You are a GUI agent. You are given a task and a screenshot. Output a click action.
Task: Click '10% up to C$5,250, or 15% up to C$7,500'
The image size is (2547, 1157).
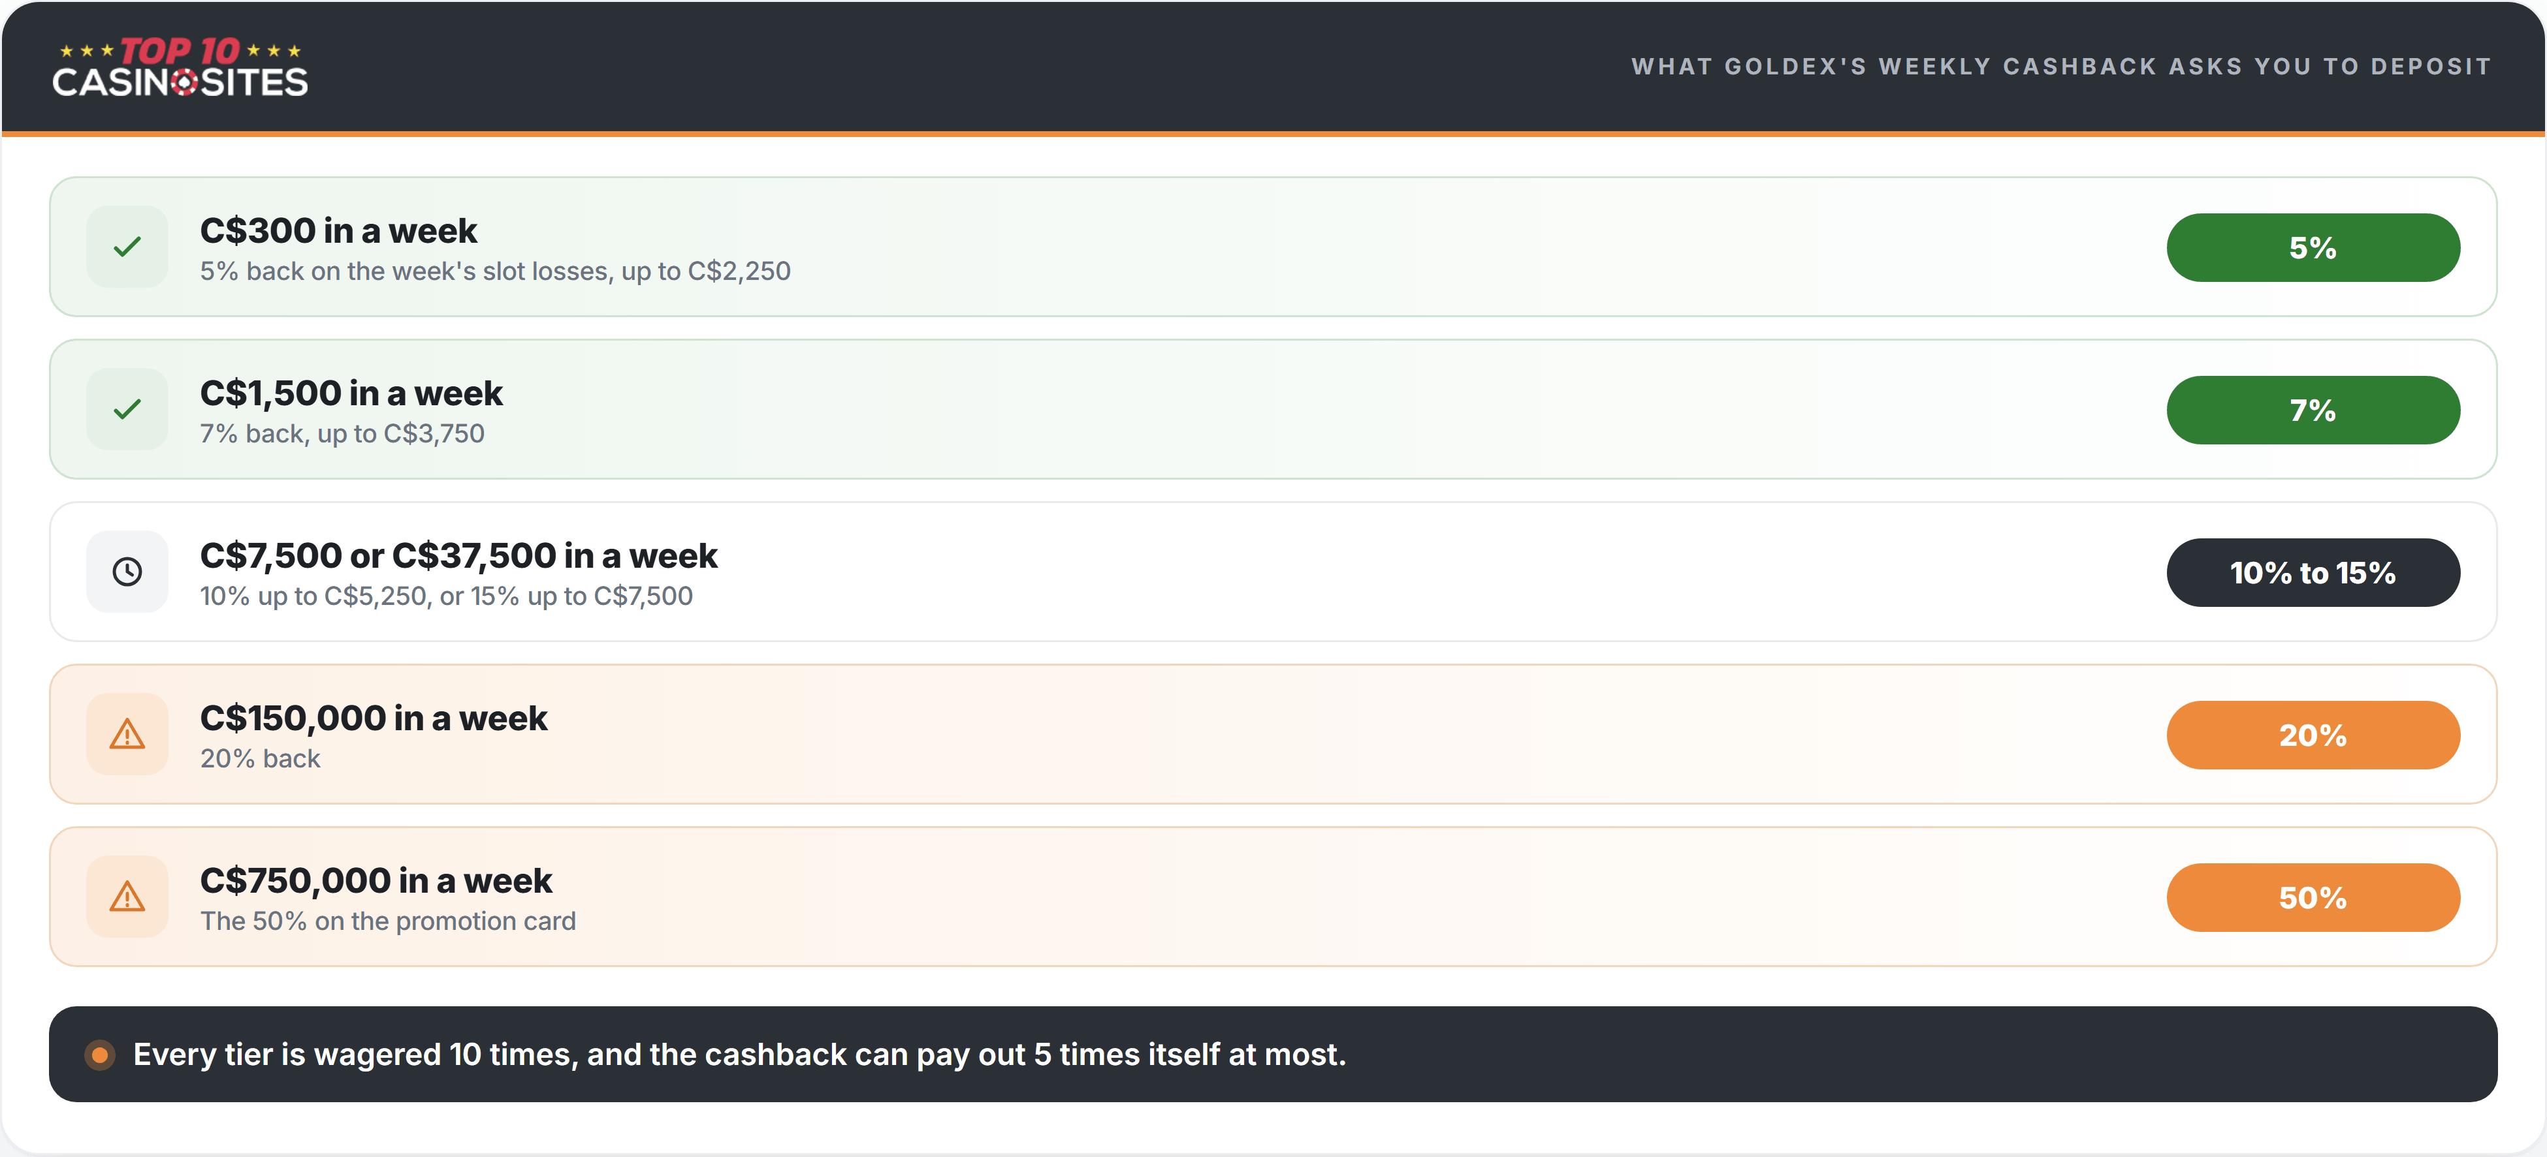tap(446, 597)
